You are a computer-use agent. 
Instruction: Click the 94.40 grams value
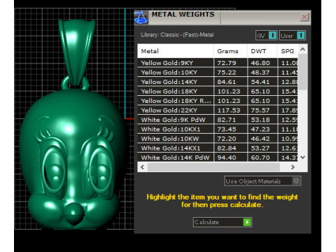227,157
